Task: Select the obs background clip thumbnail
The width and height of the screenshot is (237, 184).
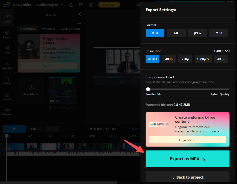Action: (x=62, y=90)
